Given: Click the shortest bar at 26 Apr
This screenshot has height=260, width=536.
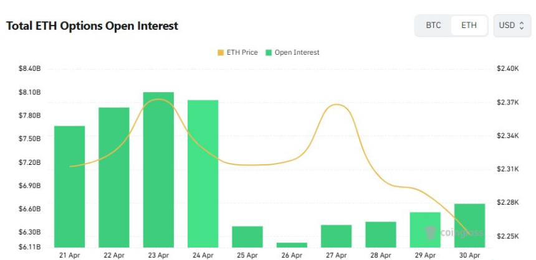Looking at the screenshot, I should (292, 244).
